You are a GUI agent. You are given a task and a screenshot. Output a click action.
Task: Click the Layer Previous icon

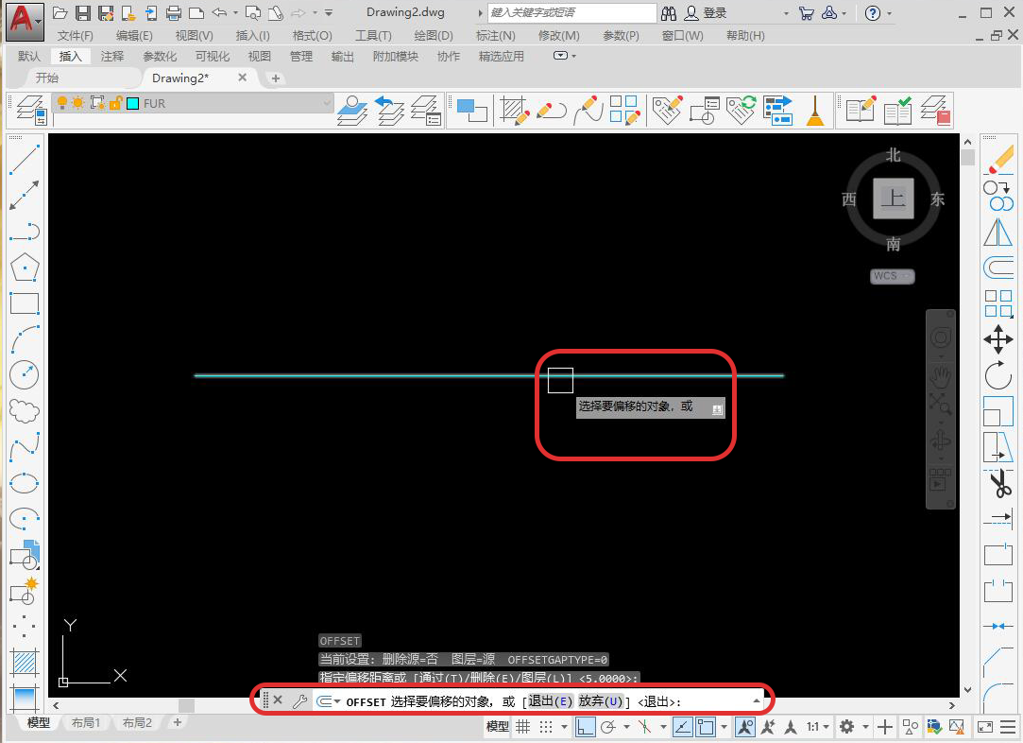click(x=389, y=111)
